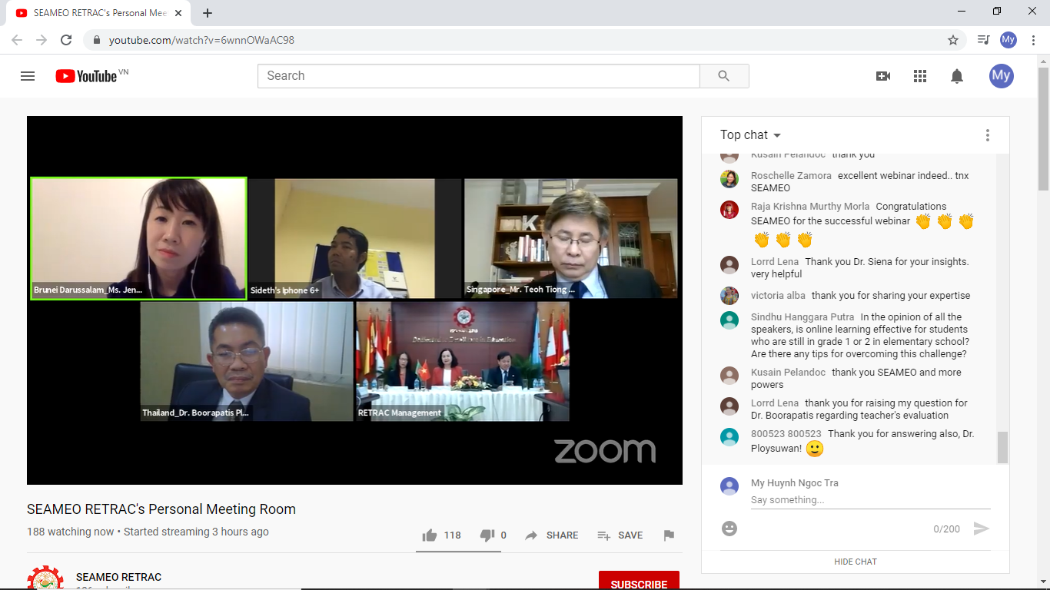
Task: Click Roschelle Zamora's chat name
Action: tap(791, 176)
